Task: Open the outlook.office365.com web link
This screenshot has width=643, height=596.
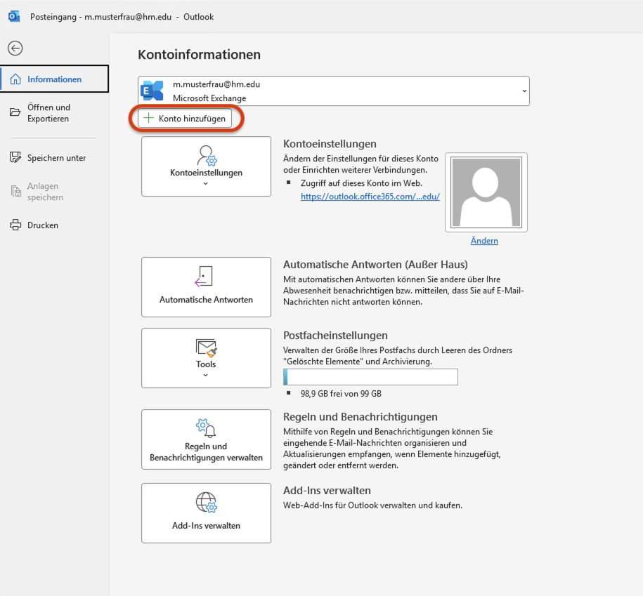Action: [370, 196]
